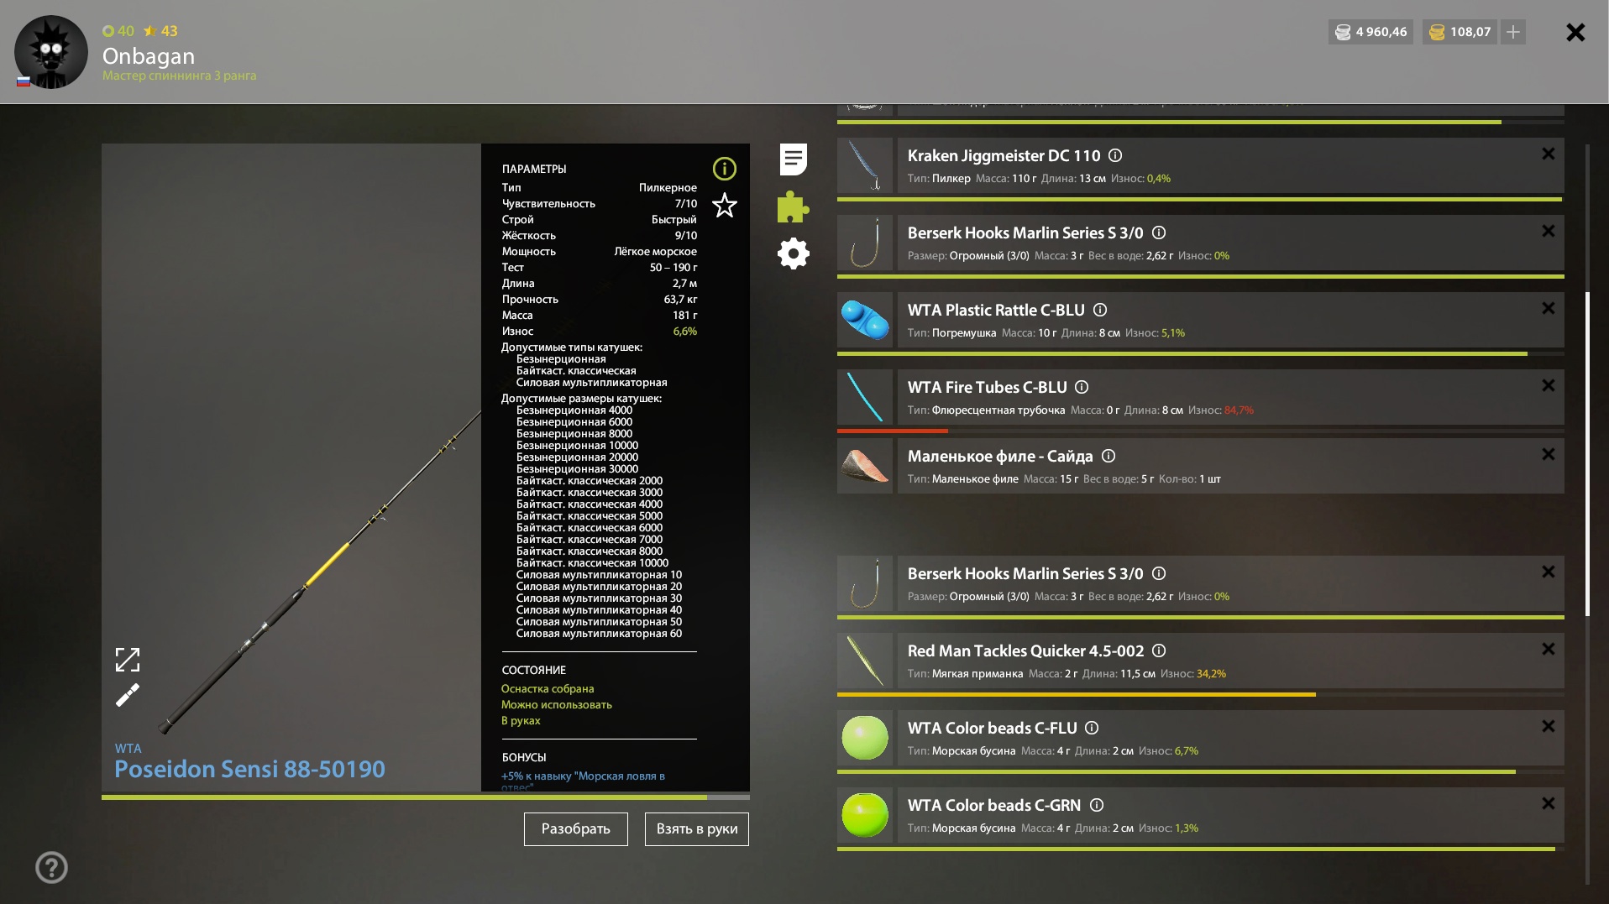Select WTA Color beads C-GRN title
The height and width of the screenshot is (904, 1609).
tap(994, 805)
